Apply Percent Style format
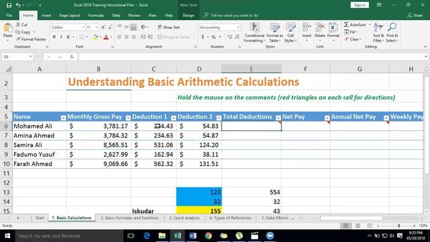The image size is (430, 242). [x=214, y=37]
